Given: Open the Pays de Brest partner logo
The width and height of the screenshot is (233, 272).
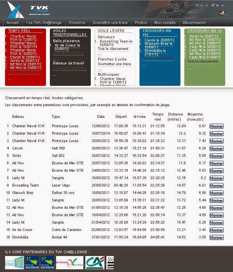Looking at the screenshot, I should [14, 263].
